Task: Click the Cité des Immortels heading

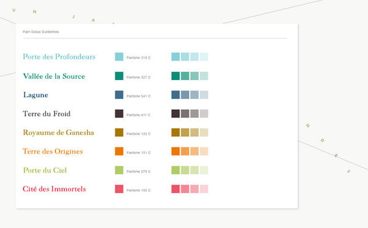Action: tap(54, 189)
